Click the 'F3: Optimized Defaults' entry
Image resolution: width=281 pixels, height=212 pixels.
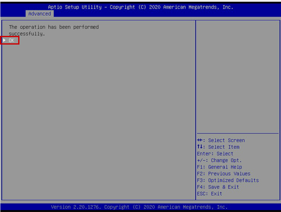228,180
